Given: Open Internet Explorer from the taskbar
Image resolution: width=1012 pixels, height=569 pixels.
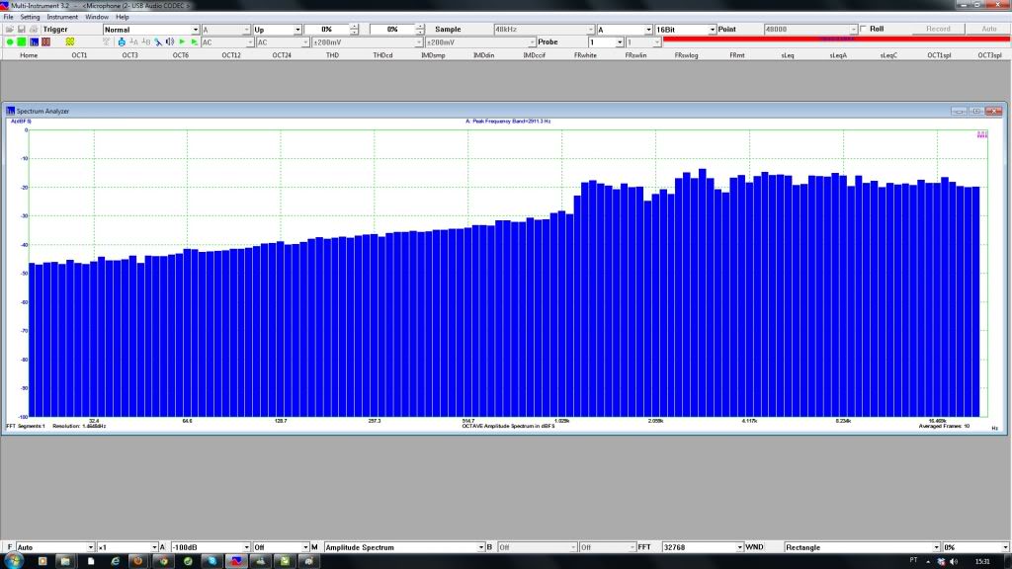Looking at the screenshot, I should click(x=115, y=561).
